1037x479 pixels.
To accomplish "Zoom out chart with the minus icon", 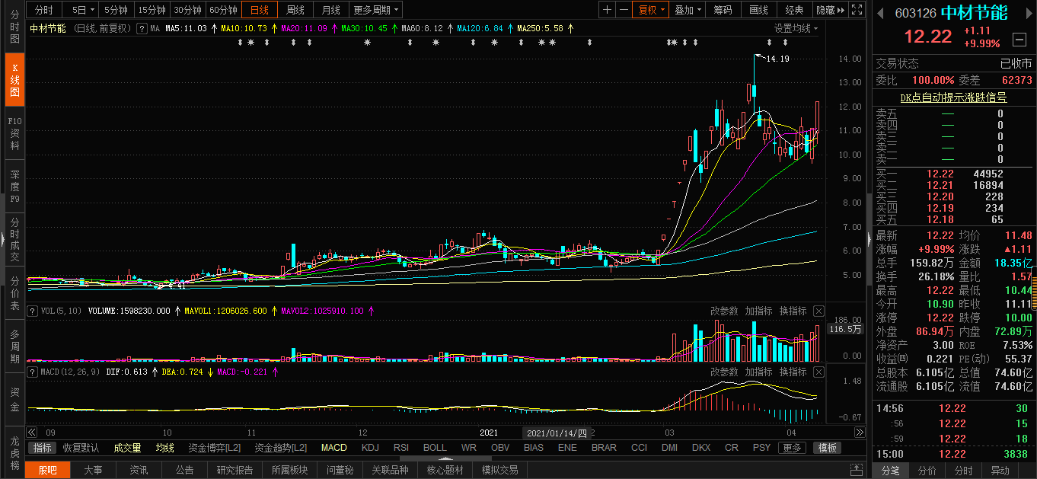I will click(624, 10).
